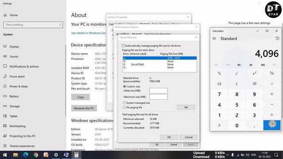The image size is (283, 159).
Task: Click the Copy button under device specifications
Action: click(80, 97)
